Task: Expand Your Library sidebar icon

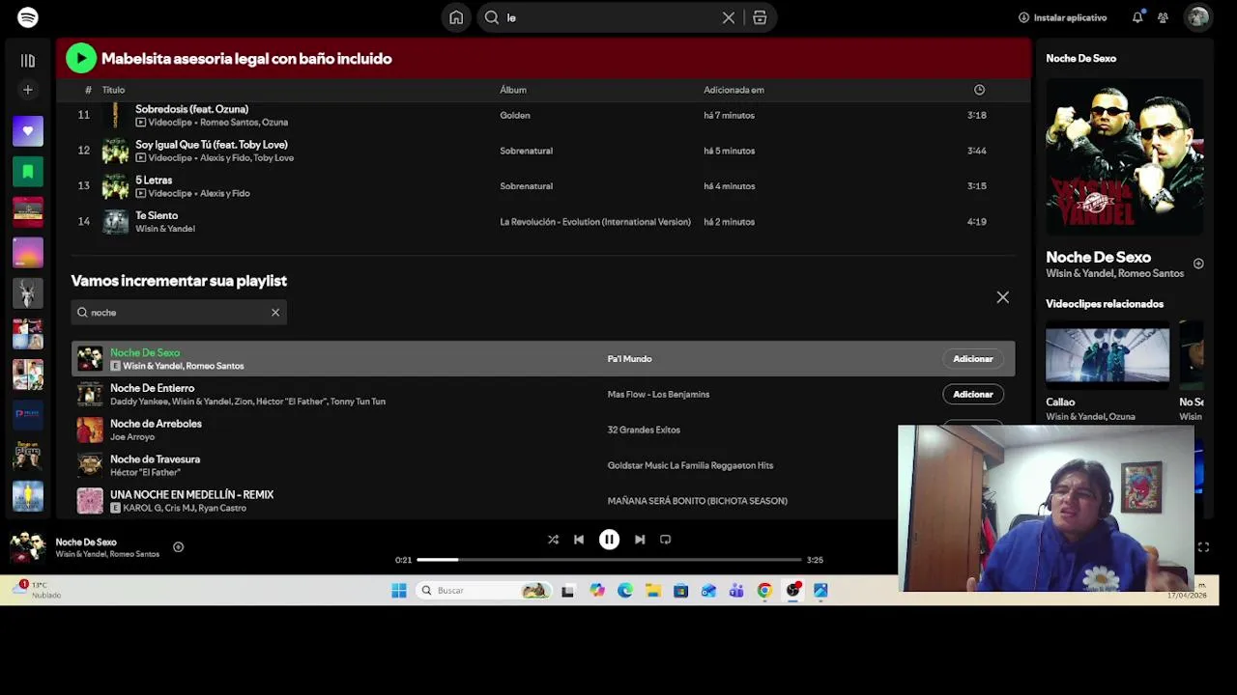Action: point(28,61)
